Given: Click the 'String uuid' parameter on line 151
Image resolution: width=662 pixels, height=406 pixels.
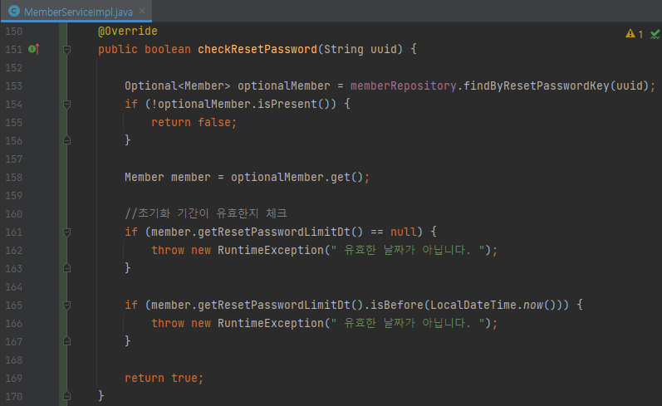Looking at the screenshot, I should click(x=360, y=49).
